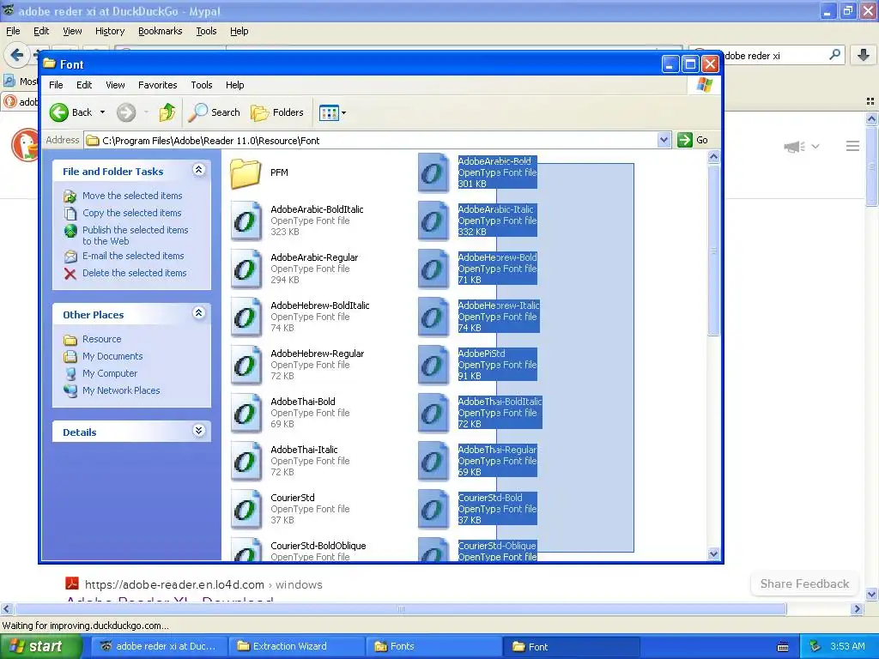Click the CourierStd-BoldOblique file name
The image size is (879, 659).
click(x=318, y=546)
